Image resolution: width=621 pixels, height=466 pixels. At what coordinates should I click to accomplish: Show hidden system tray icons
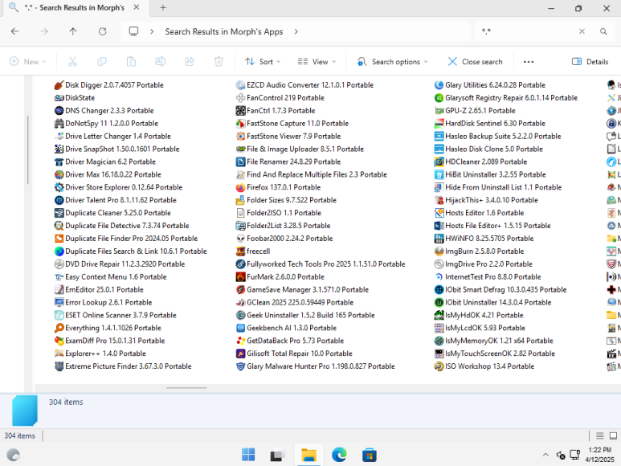coord(545,455)
